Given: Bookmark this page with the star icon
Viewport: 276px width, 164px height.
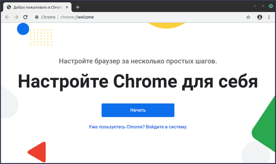Looking at the screenshot, I should point(248,17).
